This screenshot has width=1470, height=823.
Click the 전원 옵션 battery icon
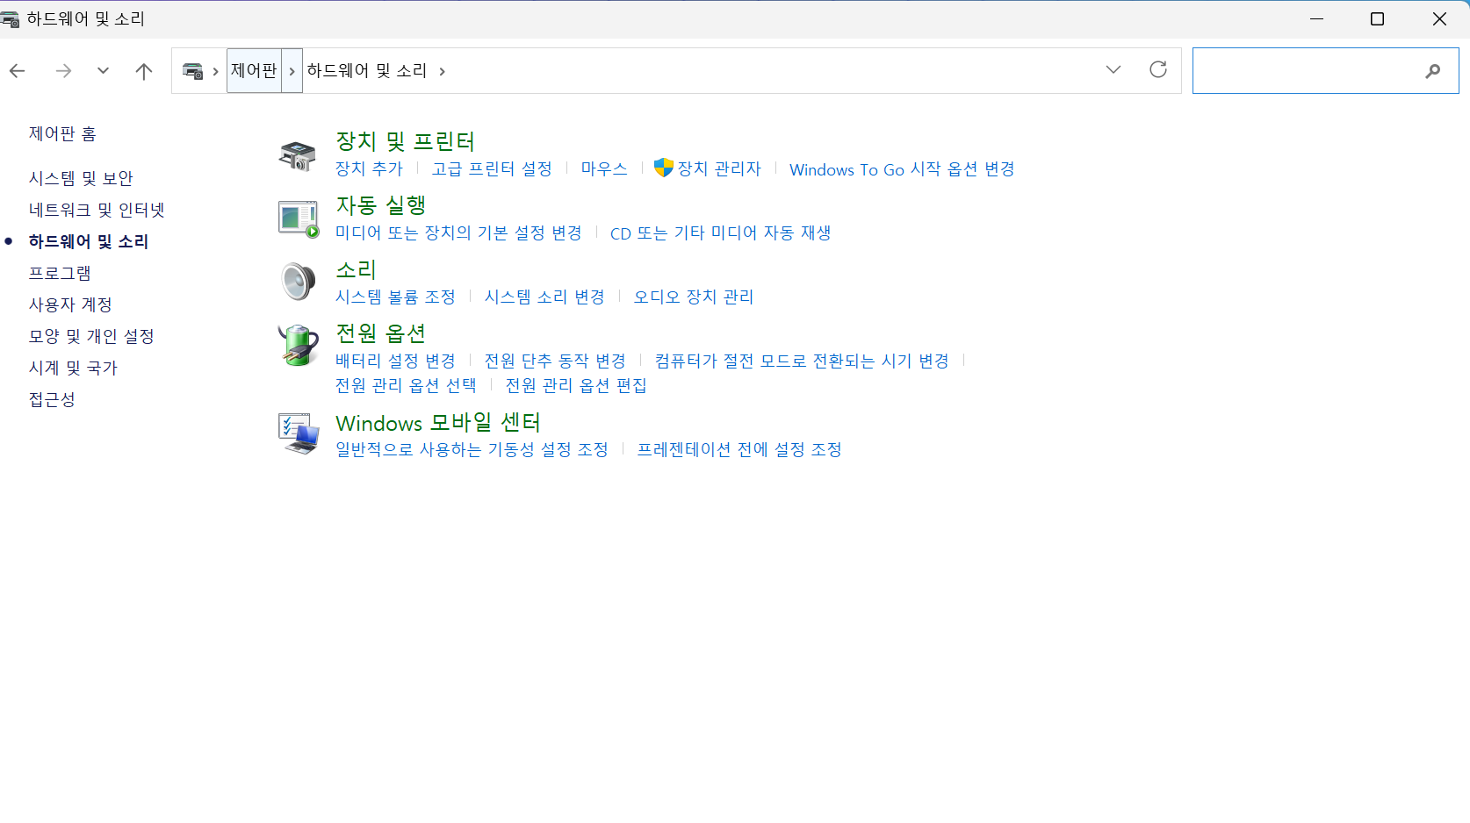pyautogui.click(x=298, y=345)
